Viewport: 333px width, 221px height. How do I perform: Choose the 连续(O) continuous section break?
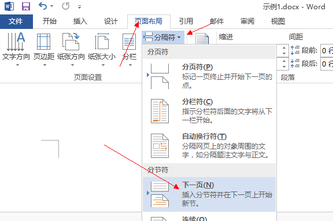[209, 217]
